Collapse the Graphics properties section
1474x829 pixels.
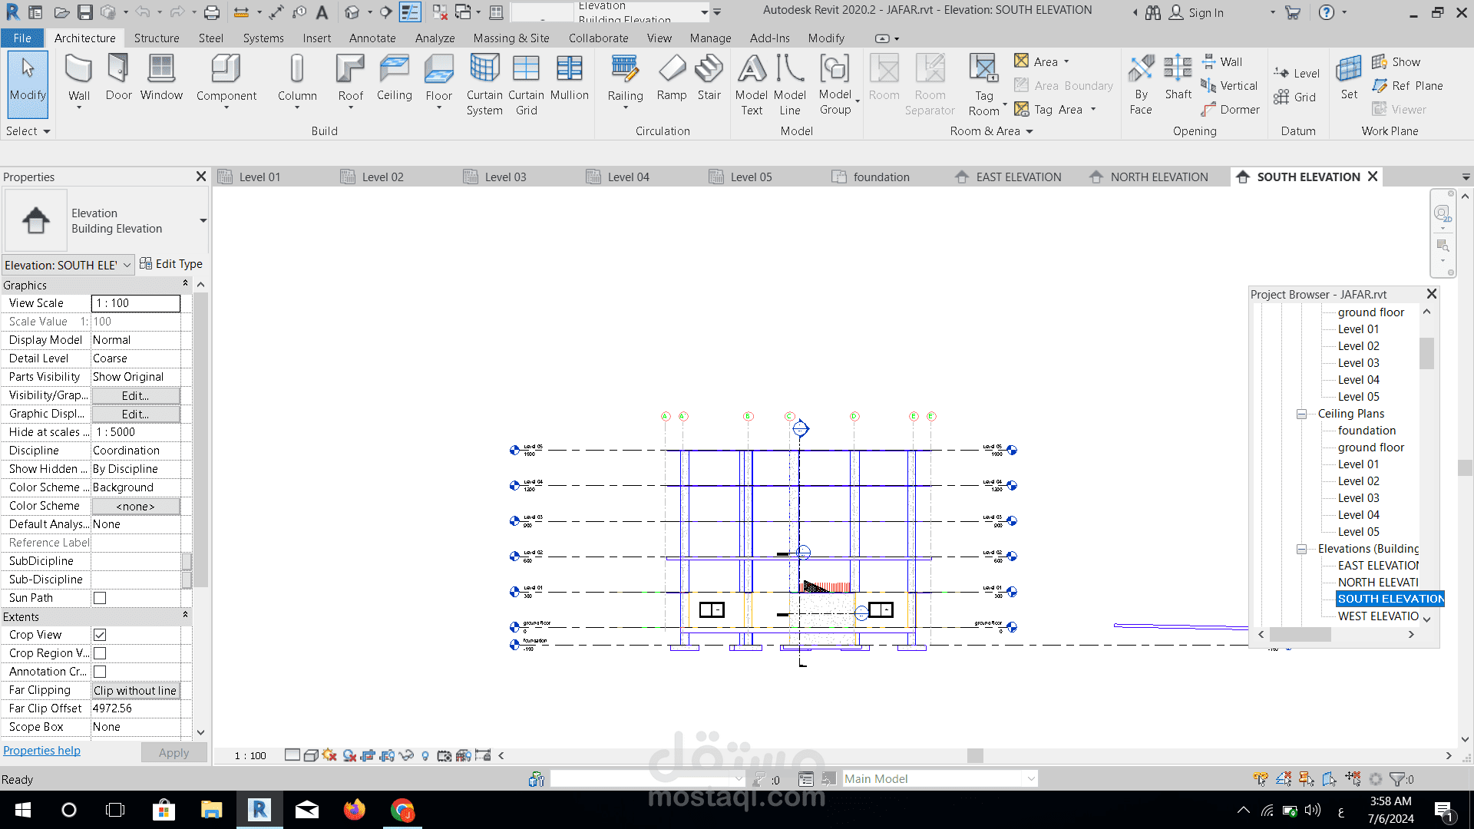tap(185, 284)
